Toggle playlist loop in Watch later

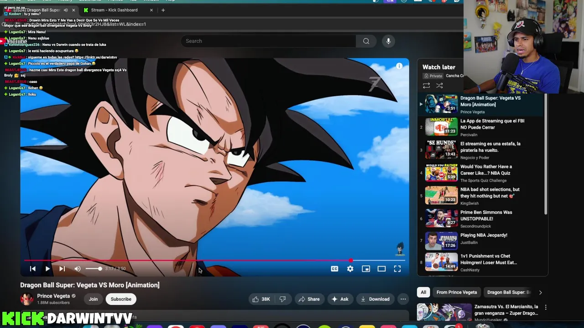(426, 86)
